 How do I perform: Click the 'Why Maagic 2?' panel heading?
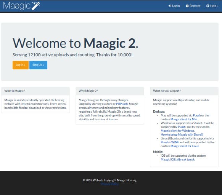coord(88,91)
